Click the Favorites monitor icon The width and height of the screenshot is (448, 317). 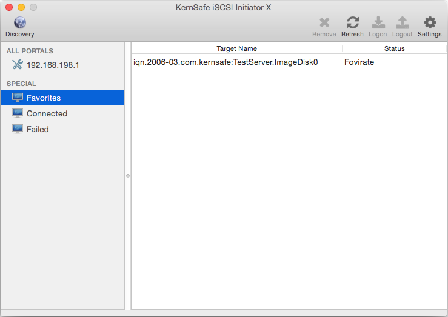(18, 98)
